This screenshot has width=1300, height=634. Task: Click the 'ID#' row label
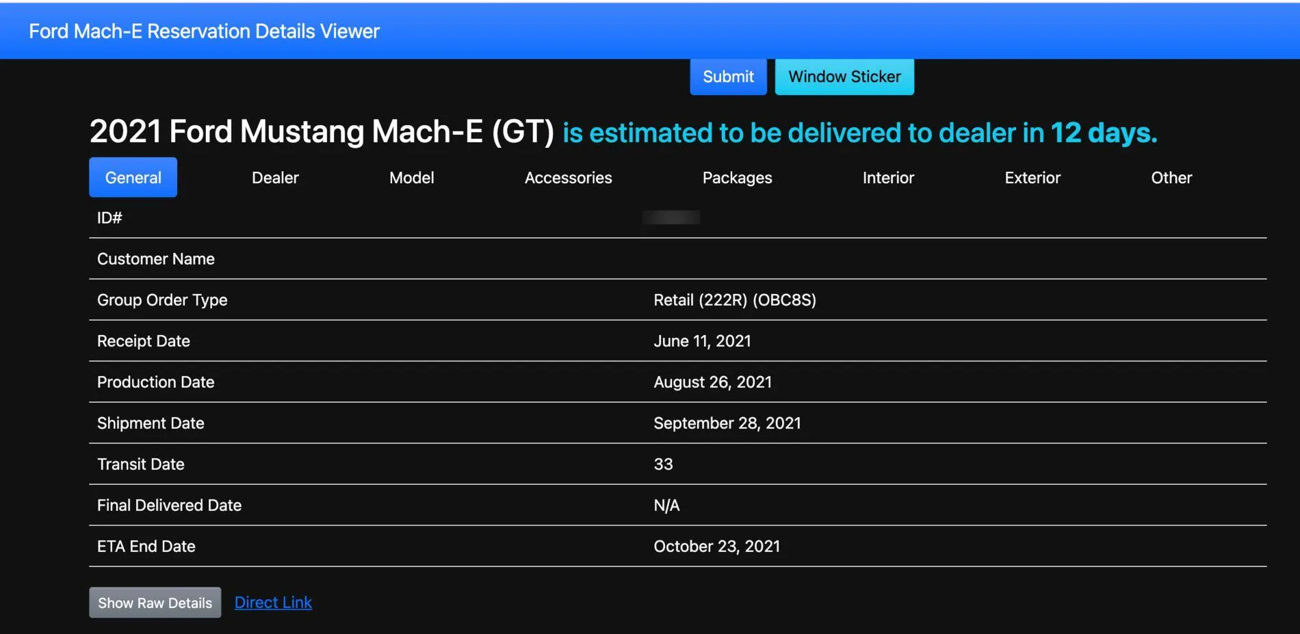pyautogui.click(x=109, y=218)
